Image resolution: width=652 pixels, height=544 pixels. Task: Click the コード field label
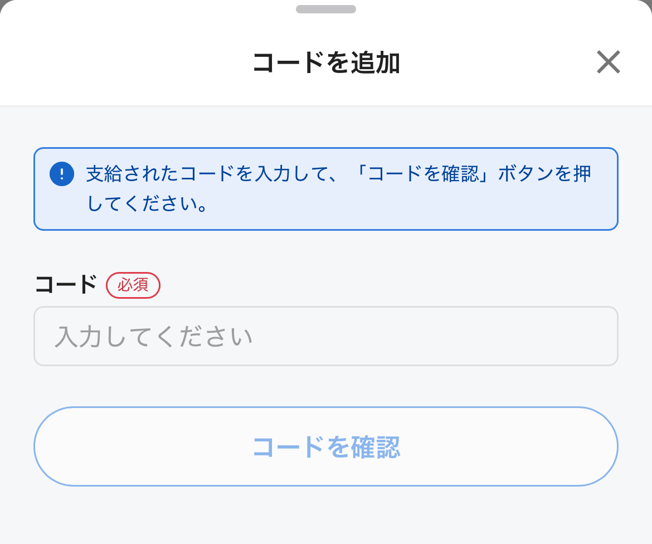tap(66, 285)
